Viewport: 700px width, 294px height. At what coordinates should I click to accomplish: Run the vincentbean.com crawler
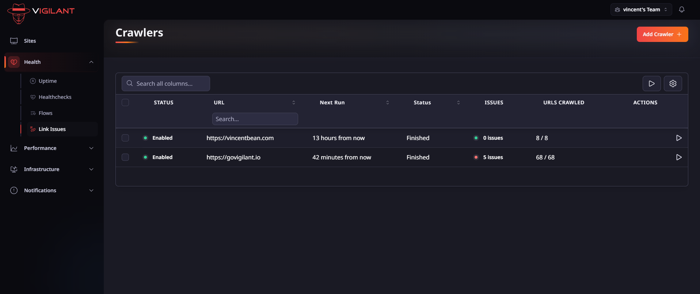678,138
